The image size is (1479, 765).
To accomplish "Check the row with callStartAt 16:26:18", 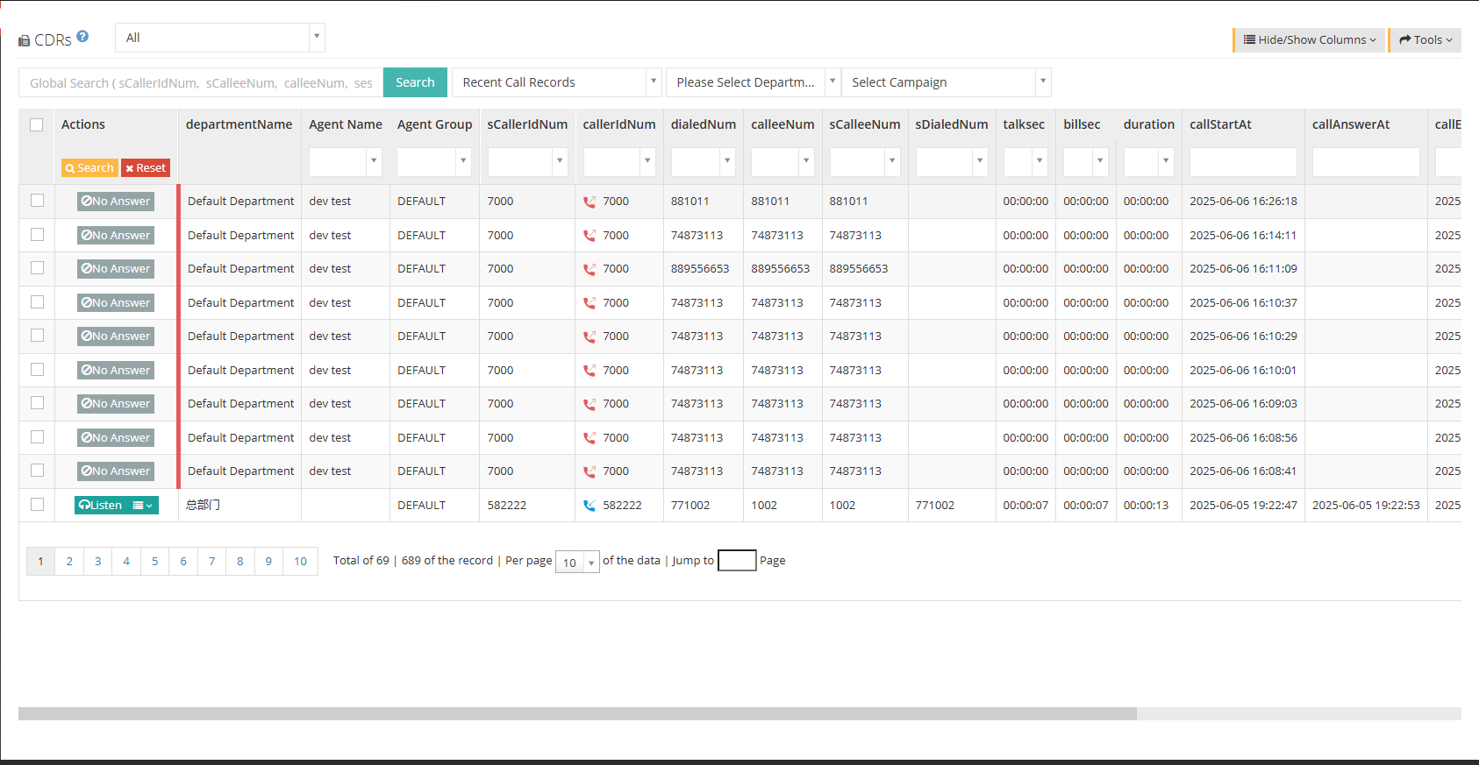I will click(37, 201).
